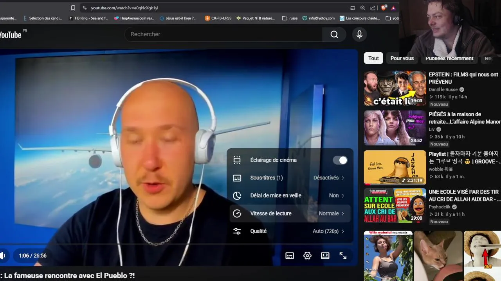The image size is (501, 281).
Task: Open site information icon beside URL
Action: (x=85, y=8)
